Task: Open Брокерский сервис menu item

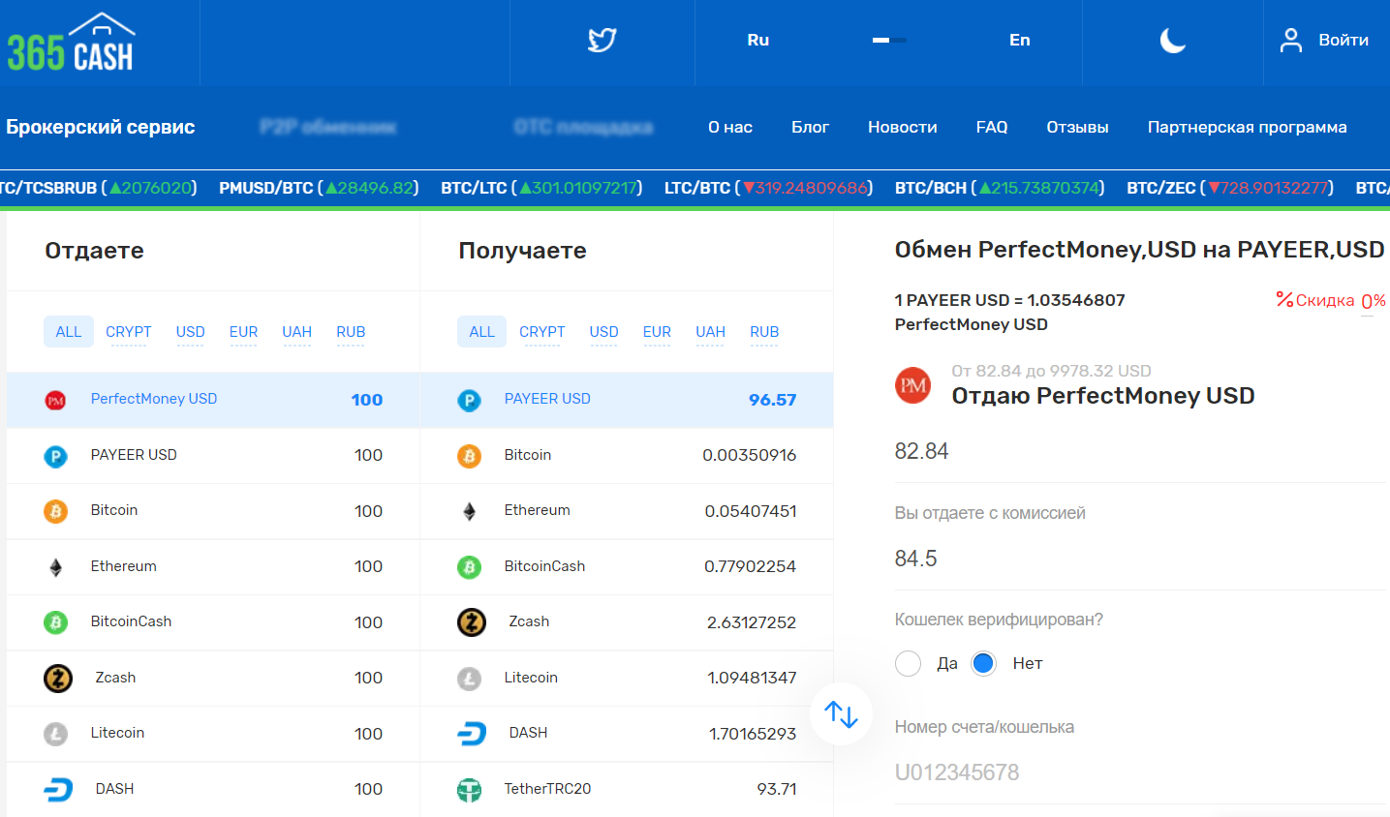Action: [101, 127]
